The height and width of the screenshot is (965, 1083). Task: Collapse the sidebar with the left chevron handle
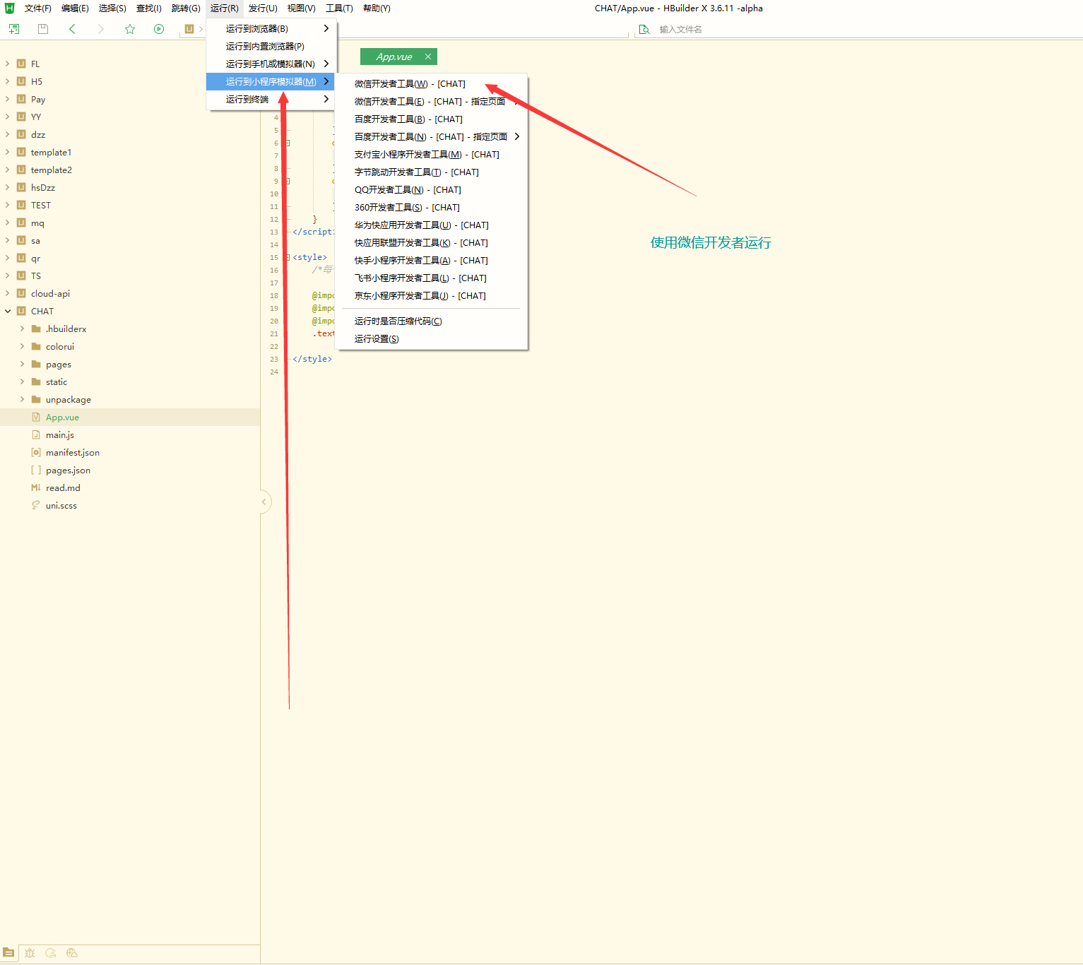[264, 502]
